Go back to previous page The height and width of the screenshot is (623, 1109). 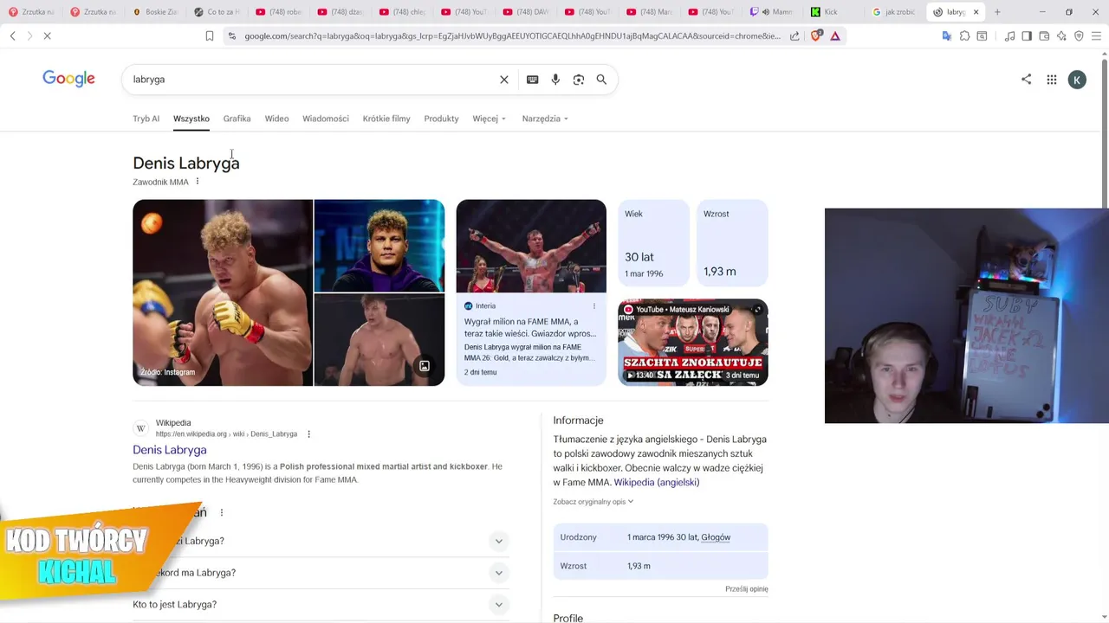12,35
